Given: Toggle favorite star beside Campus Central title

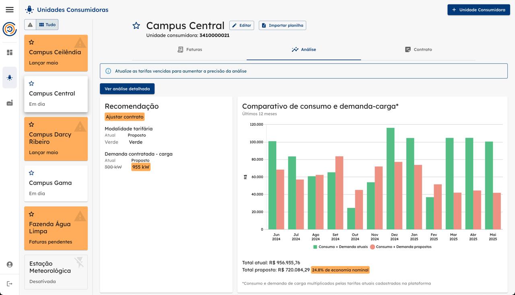Looking at the screenshot, I should point(136,26).
